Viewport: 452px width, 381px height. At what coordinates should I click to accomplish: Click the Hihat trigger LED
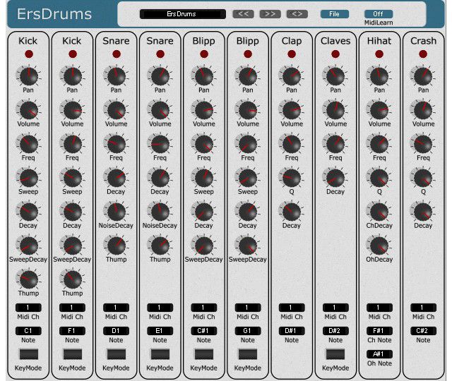(x=379, y=54)
